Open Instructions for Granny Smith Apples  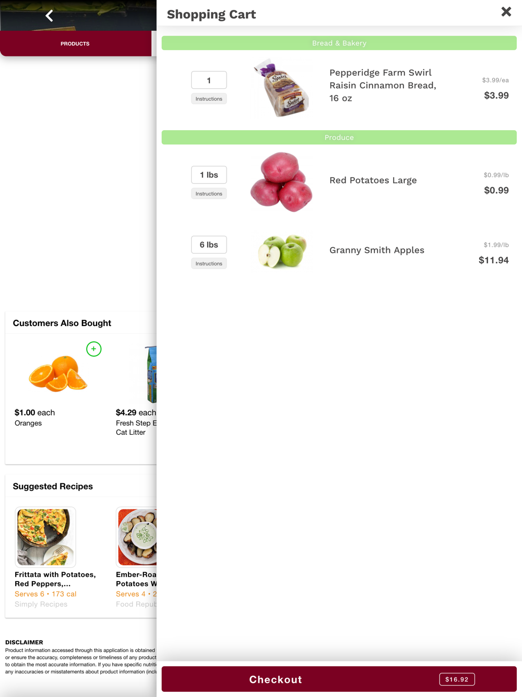tap(209, 264)
